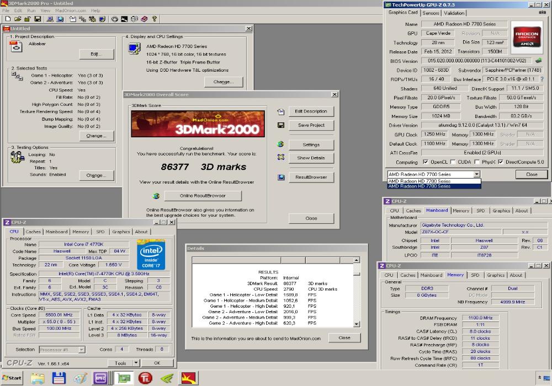Viewport: 552px width, 386px height.
Task: Open the File menu in 3DMark2000
Action: pos(6,10)
